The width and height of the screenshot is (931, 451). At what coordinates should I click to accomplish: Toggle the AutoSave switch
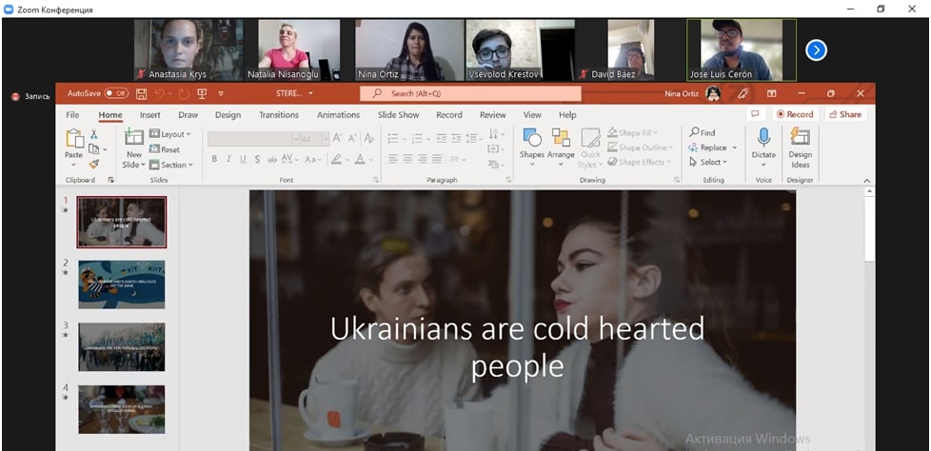point(116,94)
